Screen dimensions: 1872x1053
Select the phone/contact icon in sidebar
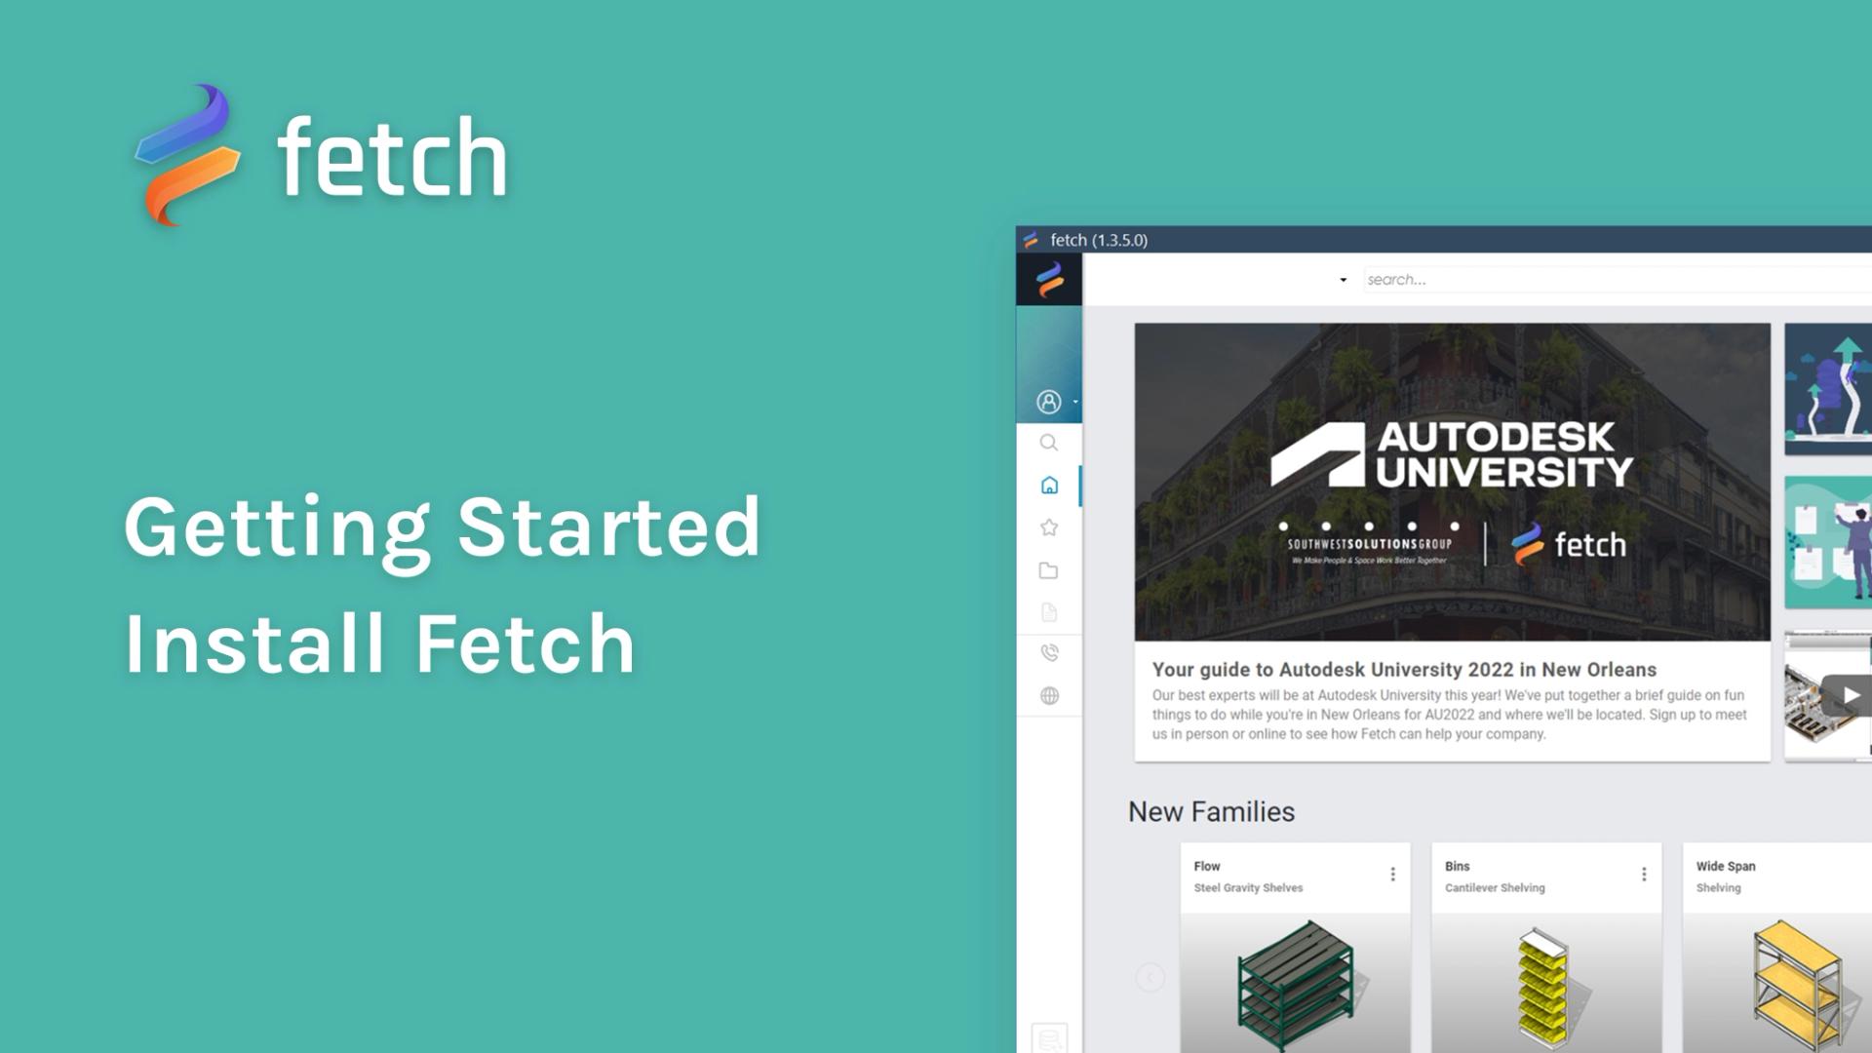[x=1048, y=653]
